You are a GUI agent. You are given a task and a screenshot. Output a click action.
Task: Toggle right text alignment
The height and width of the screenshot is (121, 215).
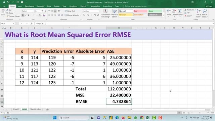[55, 15]
